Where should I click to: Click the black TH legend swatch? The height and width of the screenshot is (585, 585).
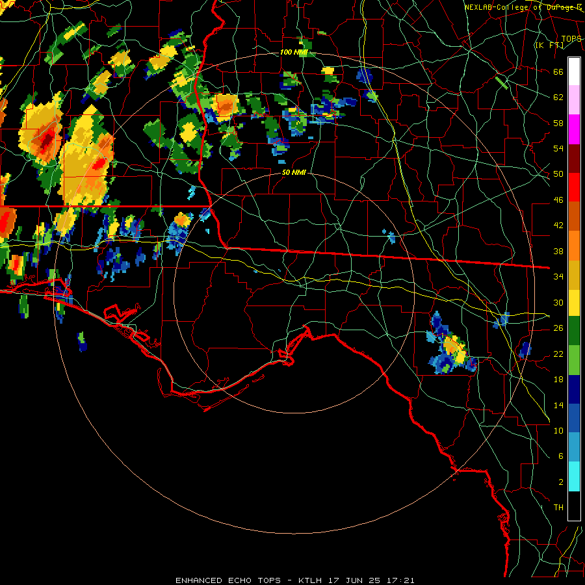click(x=574, y=506)
